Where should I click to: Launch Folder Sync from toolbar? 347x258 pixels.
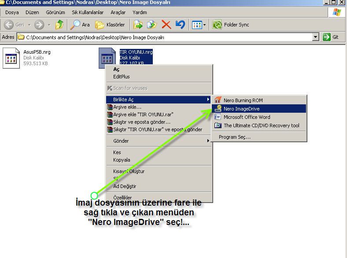[x=231, y=25]
